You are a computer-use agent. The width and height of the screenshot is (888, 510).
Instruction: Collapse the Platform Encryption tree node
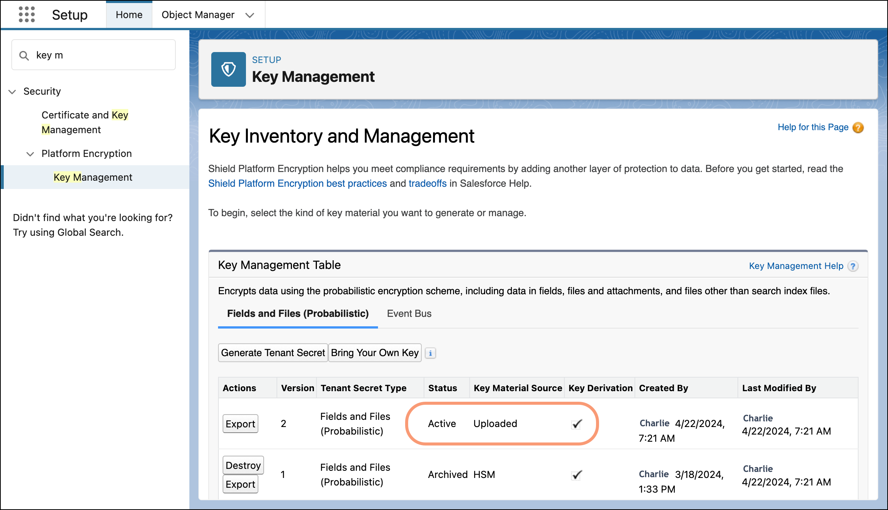point(30,154)
